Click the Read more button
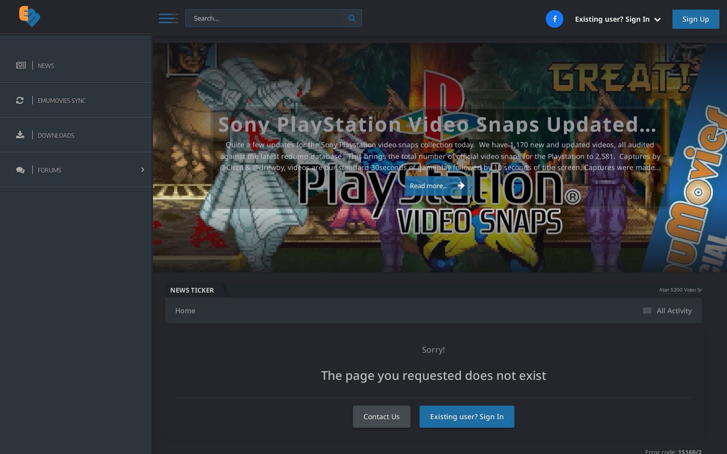The width and height of the screenshot is (727, 454). point(437,186)
